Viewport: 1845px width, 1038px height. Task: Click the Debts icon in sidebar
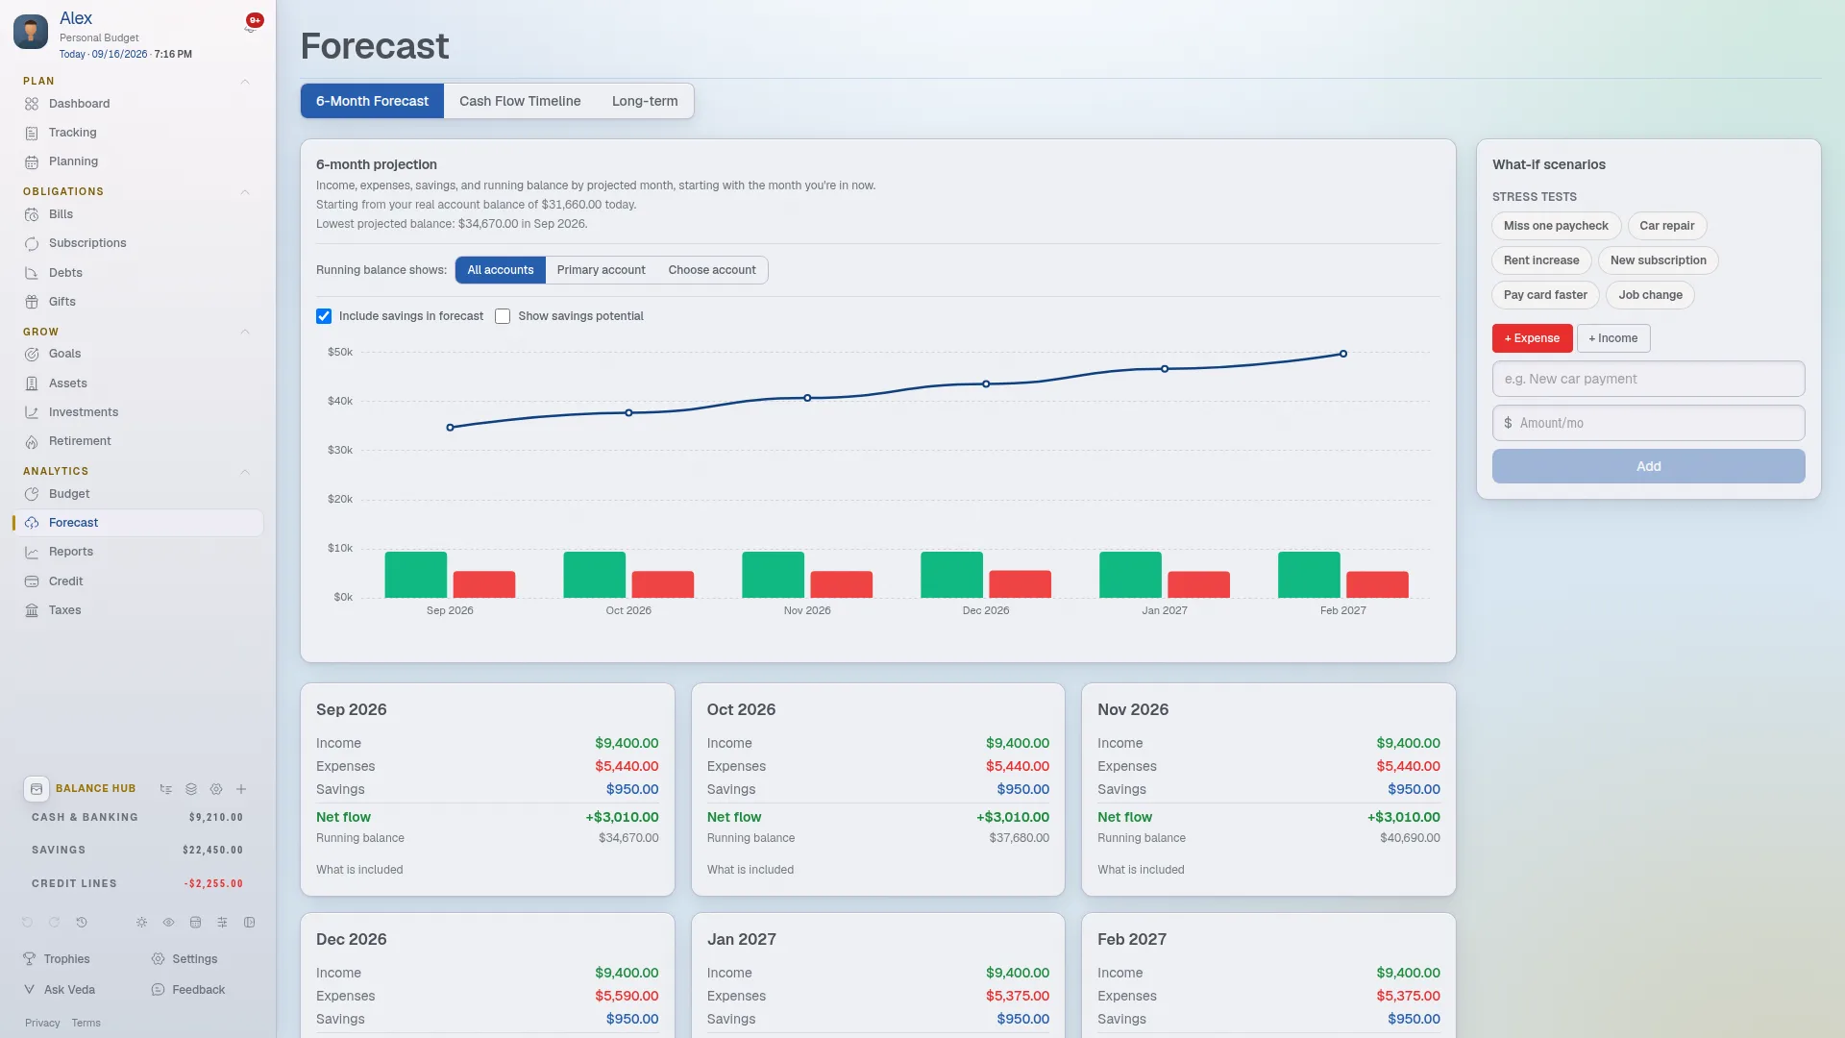point(32,273)
